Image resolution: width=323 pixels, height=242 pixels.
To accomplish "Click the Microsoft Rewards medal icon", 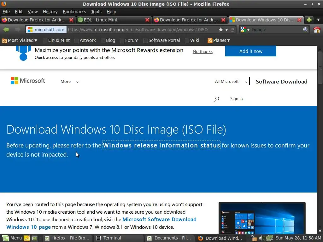I will pyautogui.click(x=23, y=53).
